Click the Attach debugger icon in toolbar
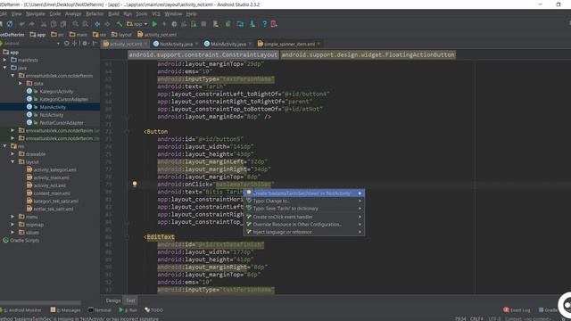 point(194,24)
